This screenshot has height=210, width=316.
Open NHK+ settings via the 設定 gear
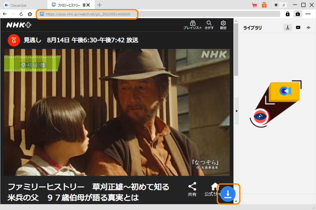223,25
